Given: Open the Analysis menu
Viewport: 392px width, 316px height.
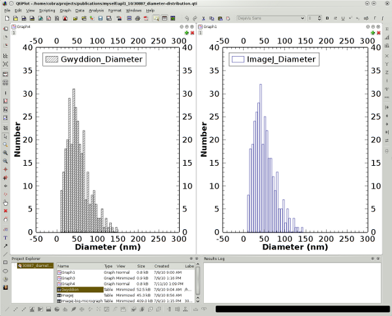Looking at the screenshot, I should coord(96,10).
